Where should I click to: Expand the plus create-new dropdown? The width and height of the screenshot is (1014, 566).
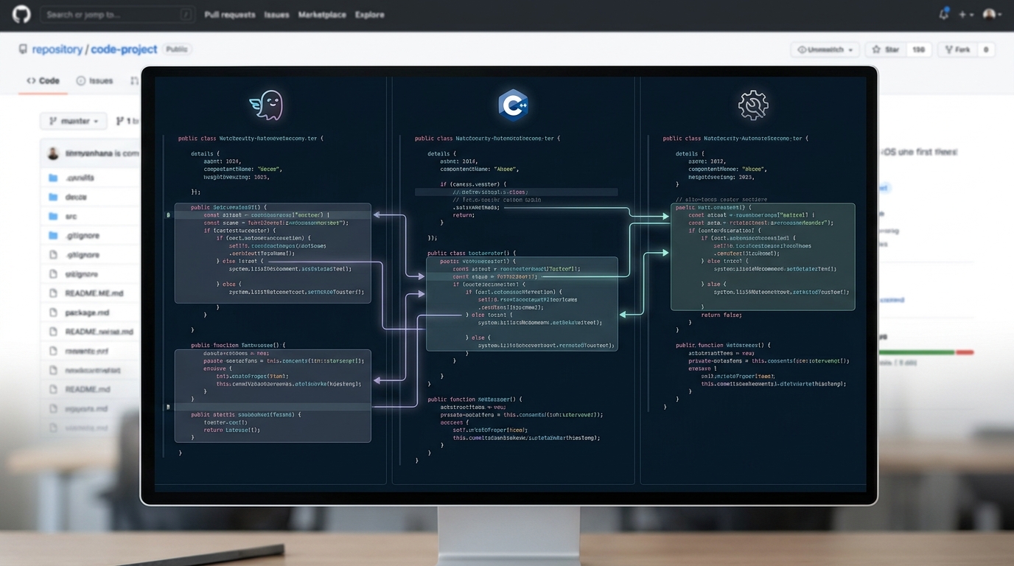(x=966, y=15)
